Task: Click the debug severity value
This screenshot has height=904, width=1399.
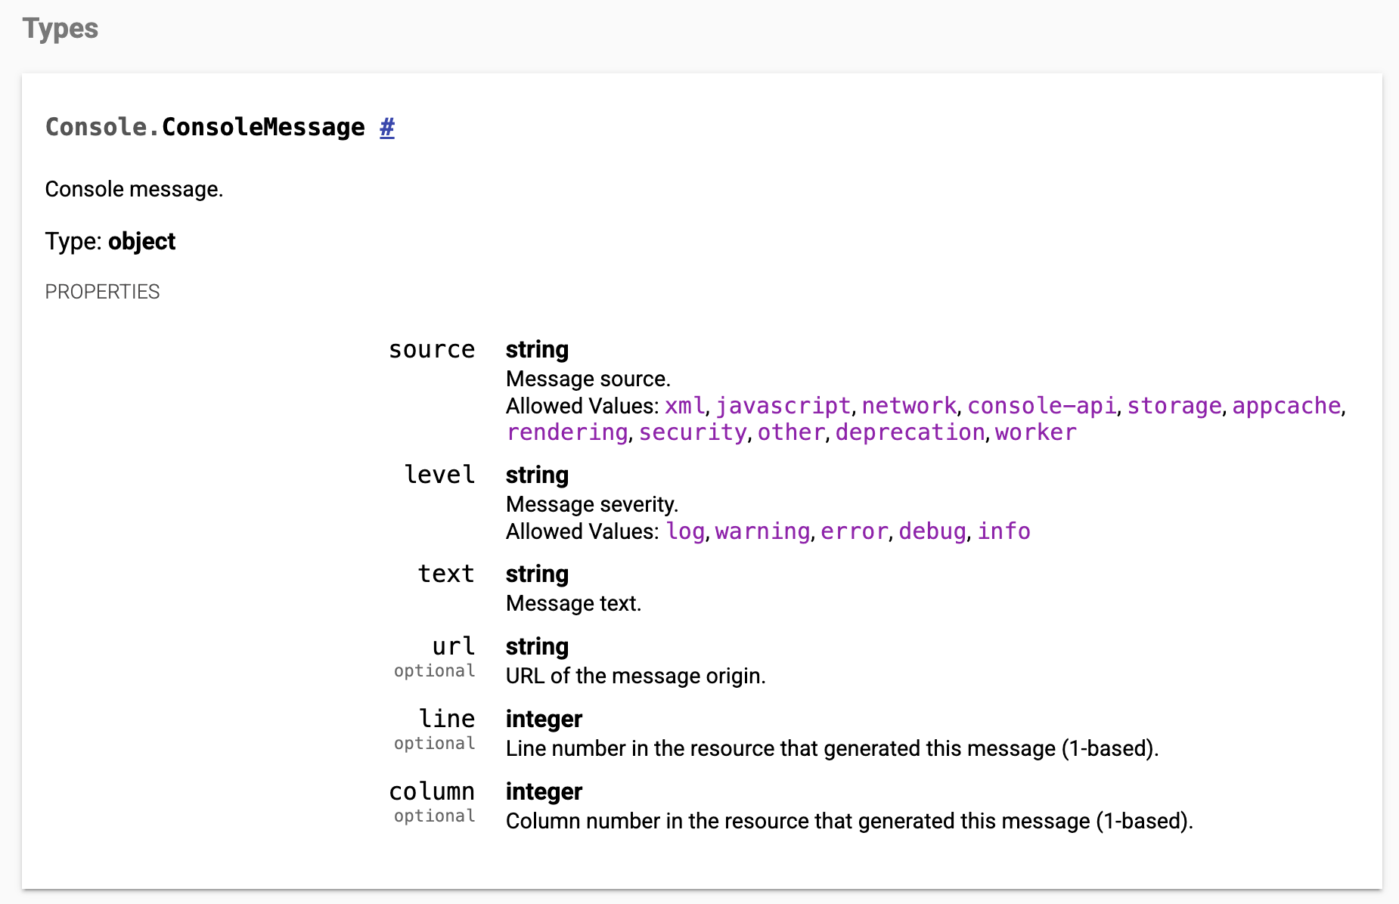Action: 932,531
